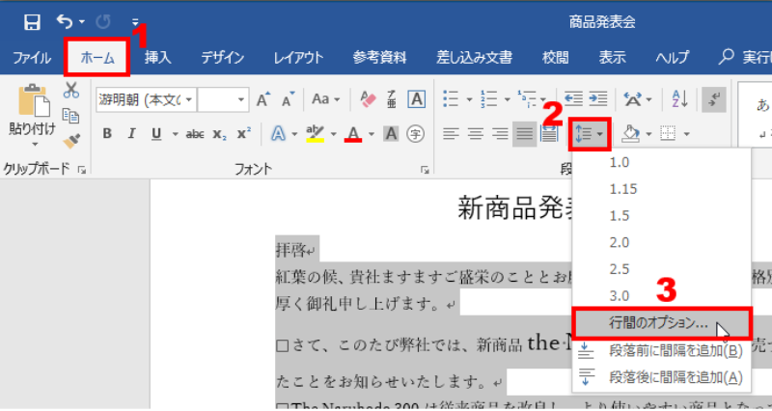Apply distributed alignment icon
The image size is (772, 411).
click(x=549, y=133)
